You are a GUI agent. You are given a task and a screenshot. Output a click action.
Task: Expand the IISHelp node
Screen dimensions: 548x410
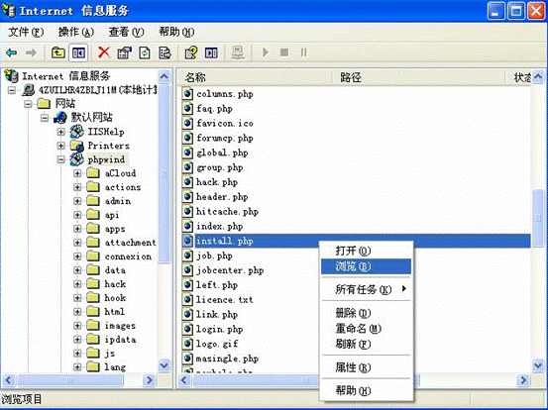pos(60,132)
